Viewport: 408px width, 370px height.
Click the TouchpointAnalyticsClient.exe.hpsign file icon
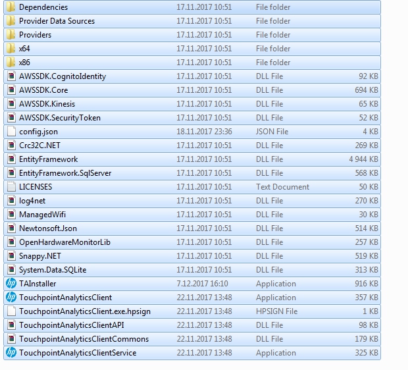[x=11, y=311]
